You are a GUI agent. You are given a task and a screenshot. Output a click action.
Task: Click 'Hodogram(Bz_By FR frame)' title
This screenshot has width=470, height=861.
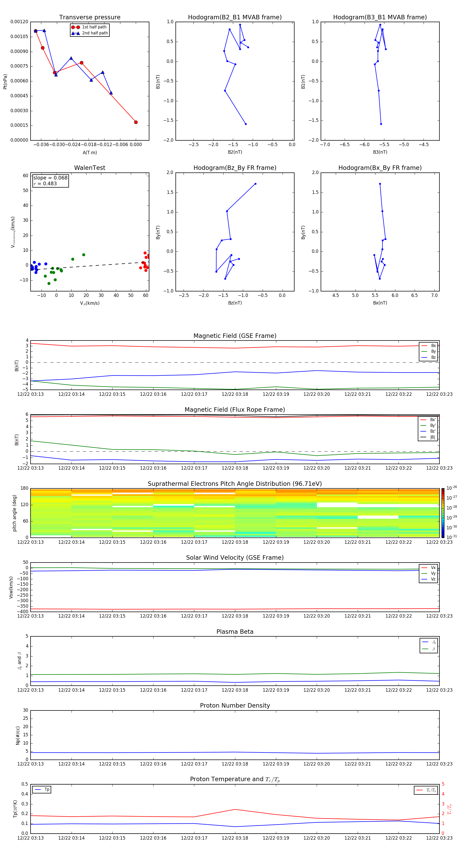click(235, 168)
